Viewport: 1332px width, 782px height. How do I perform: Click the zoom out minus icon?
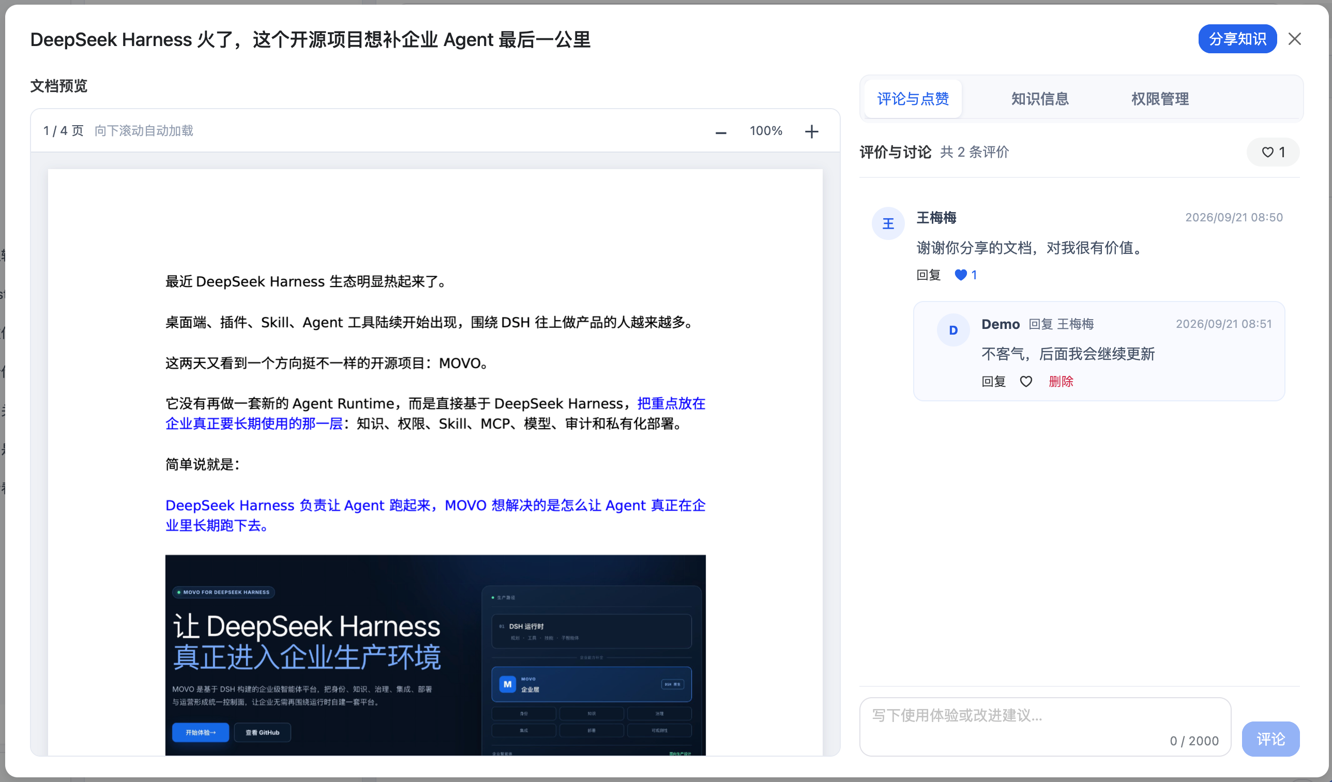click(720, 132)
